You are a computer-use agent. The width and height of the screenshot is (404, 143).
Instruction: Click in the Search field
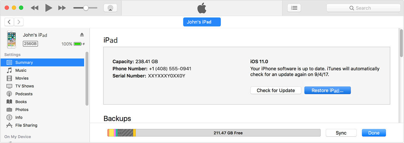tap(363, 8)
